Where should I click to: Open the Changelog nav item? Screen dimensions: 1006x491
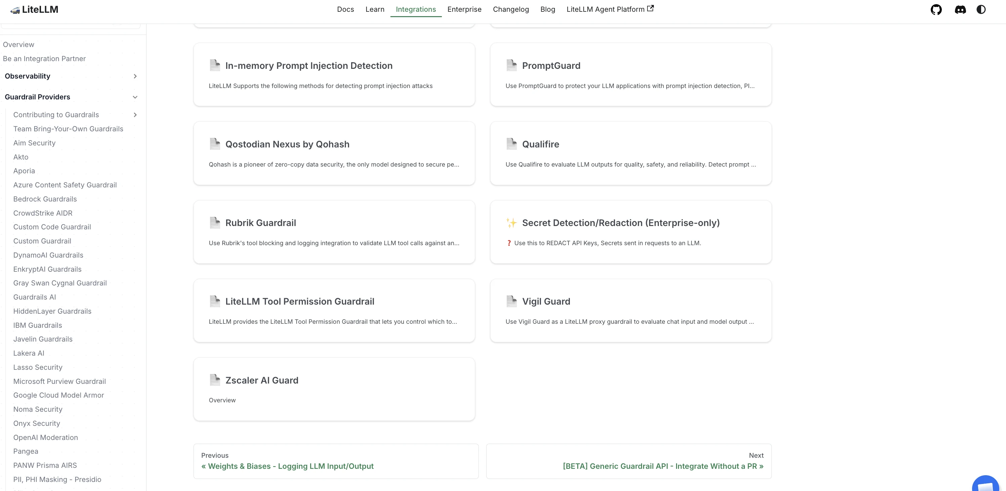click(511, 9)
